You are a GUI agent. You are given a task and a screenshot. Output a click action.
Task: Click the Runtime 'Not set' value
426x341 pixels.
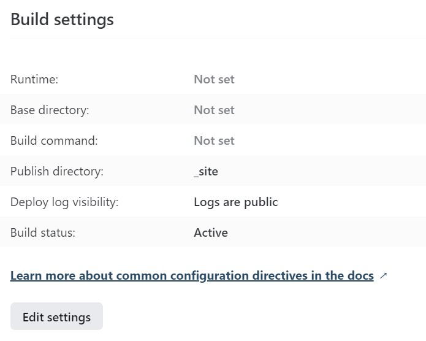click(214, 79)
